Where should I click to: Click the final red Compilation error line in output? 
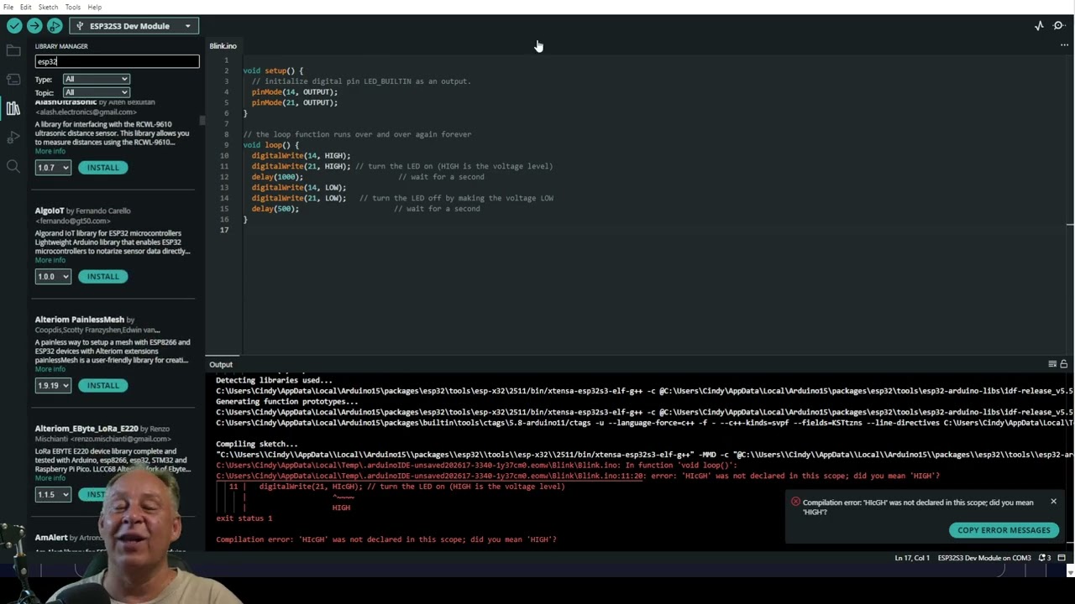(386, 539)
